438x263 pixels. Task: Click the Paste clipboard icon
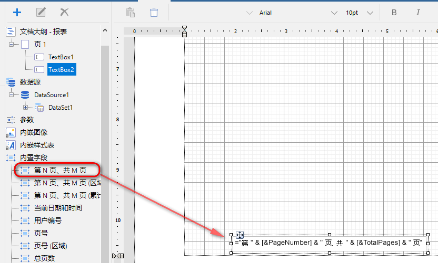130,12
